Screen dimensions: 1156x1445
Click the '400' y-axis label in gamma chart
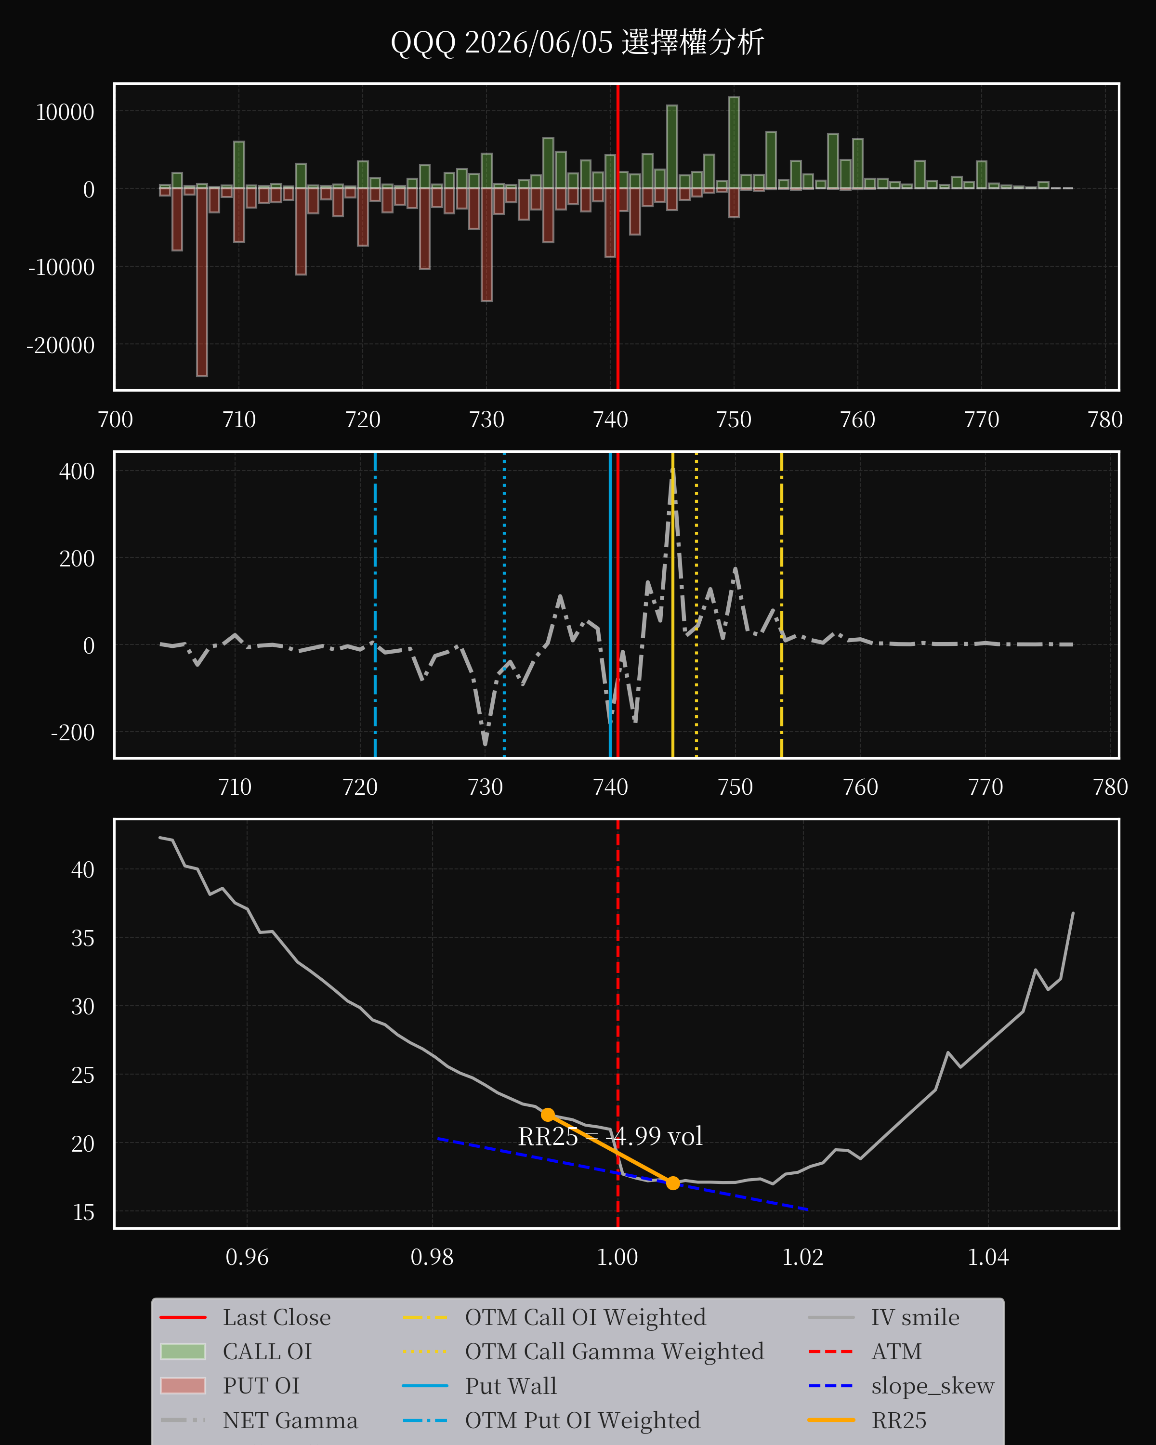(77, 472)
